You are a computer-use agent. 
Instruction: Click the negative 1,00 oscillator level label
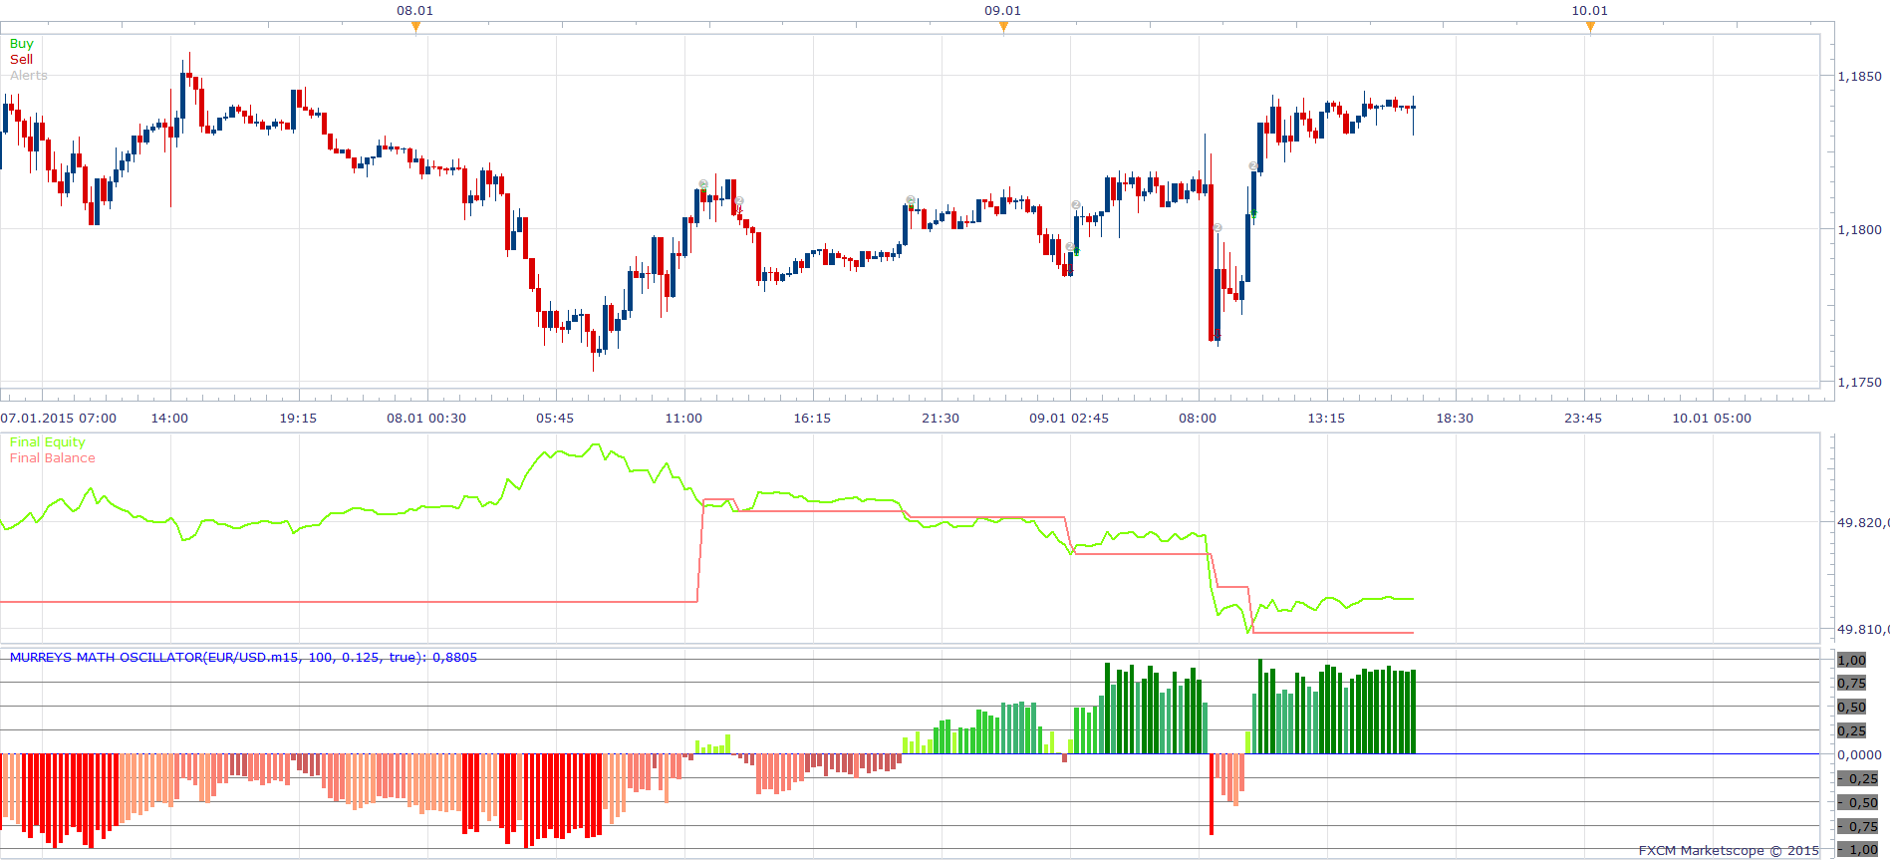coord(1858,850)
